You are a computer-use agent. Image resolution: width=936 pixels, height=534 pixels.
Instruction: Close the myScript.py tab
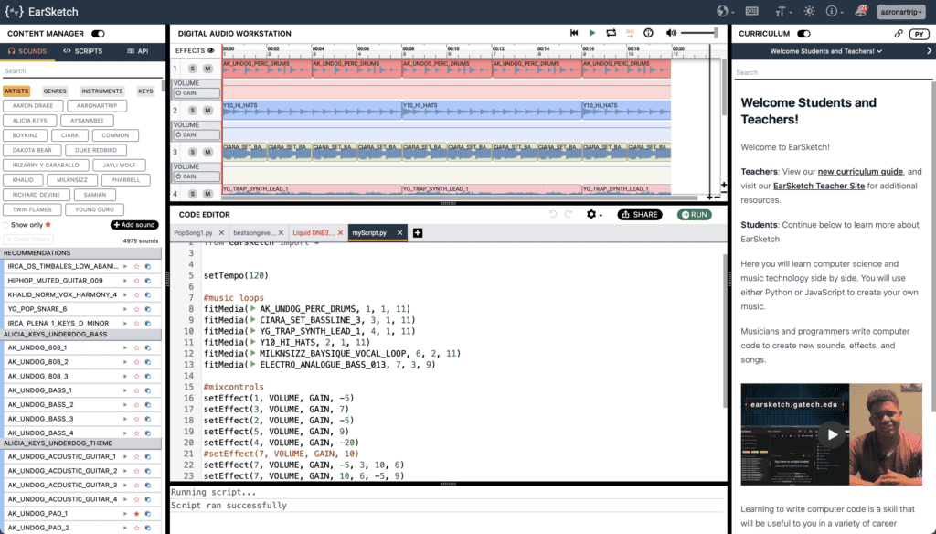tap(400, 233)
